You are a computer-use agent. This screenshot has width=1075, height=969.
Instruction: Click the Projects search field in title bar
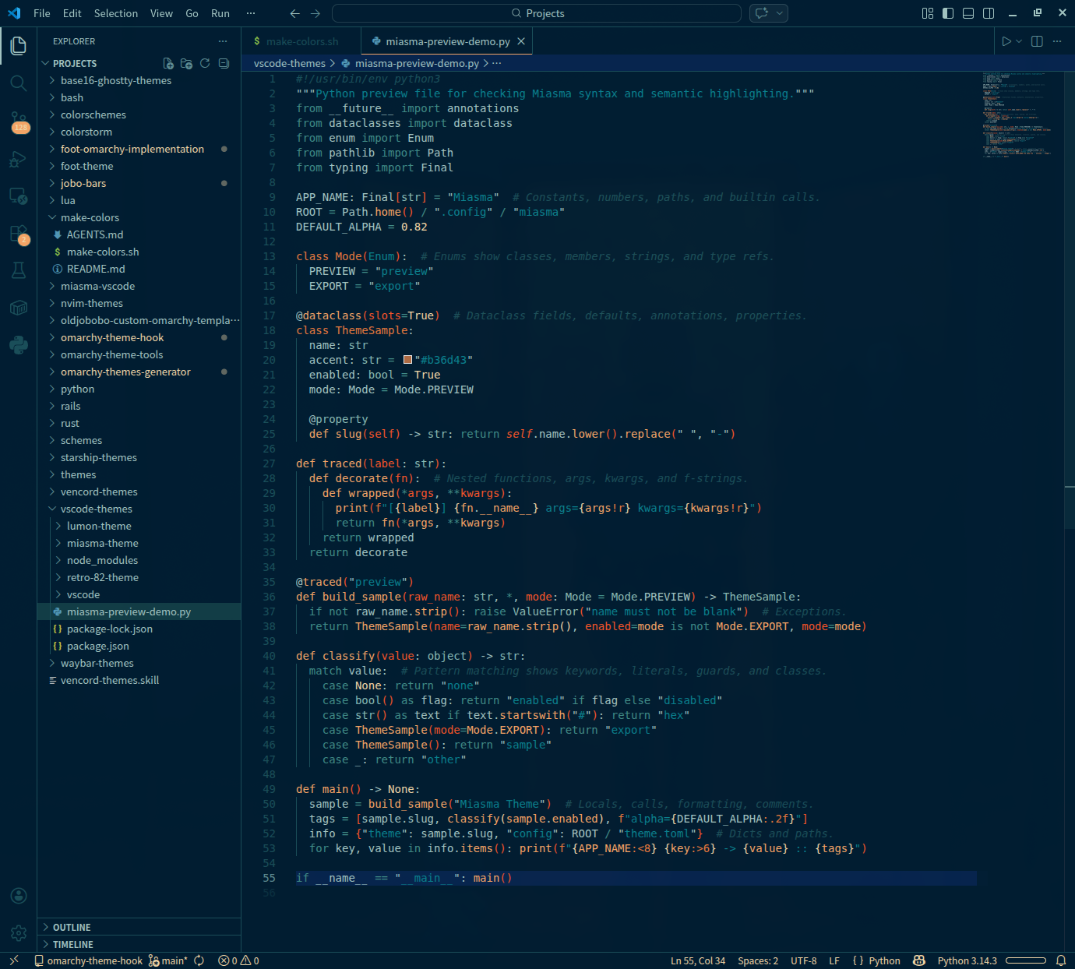click(x=537, y=13)
